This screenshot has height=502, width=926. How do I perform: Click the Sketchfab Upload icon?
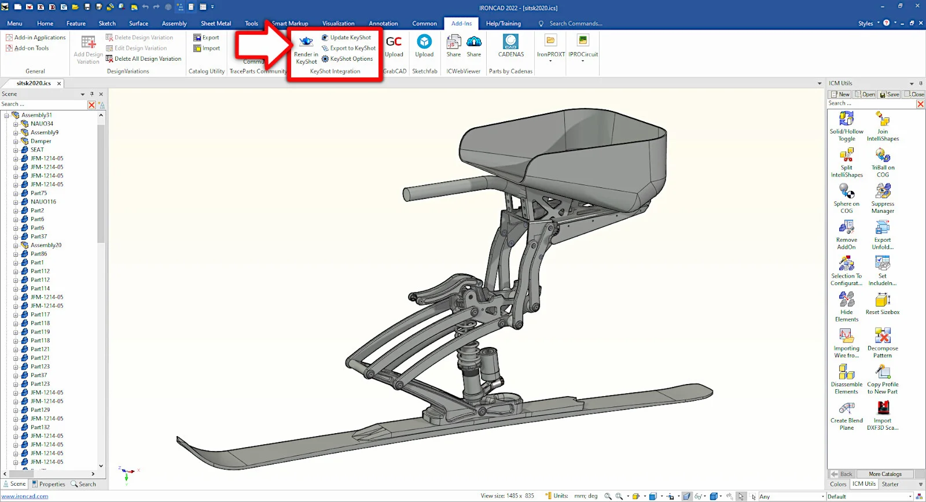coord(424,43)
